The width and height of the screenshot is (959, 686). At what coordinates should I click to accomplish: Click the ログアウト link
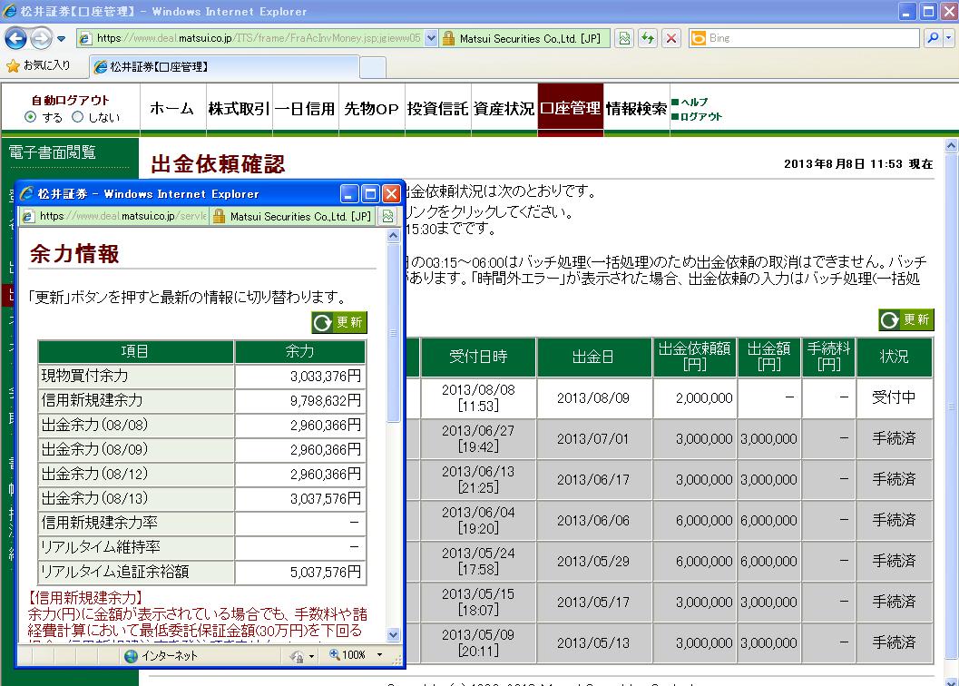click(700, 116)
